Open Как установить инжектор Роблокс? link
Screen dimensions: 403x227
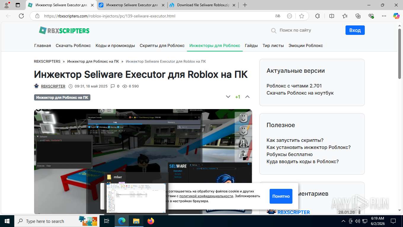pos(309,147)
